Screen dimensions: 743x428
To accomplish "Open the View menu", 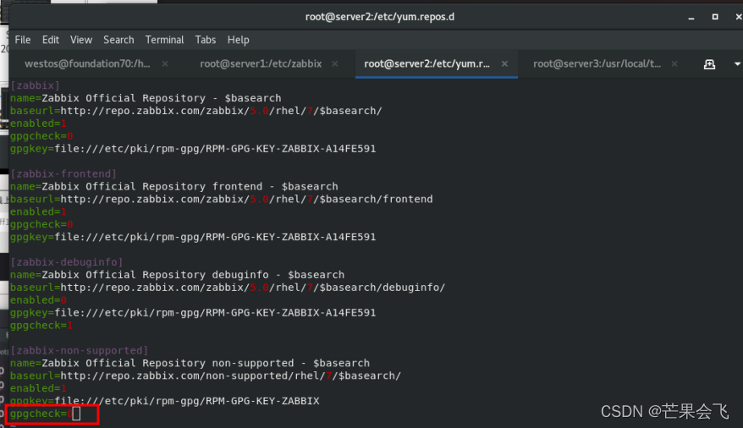I will pyautogui.click(x=81, y=40).
